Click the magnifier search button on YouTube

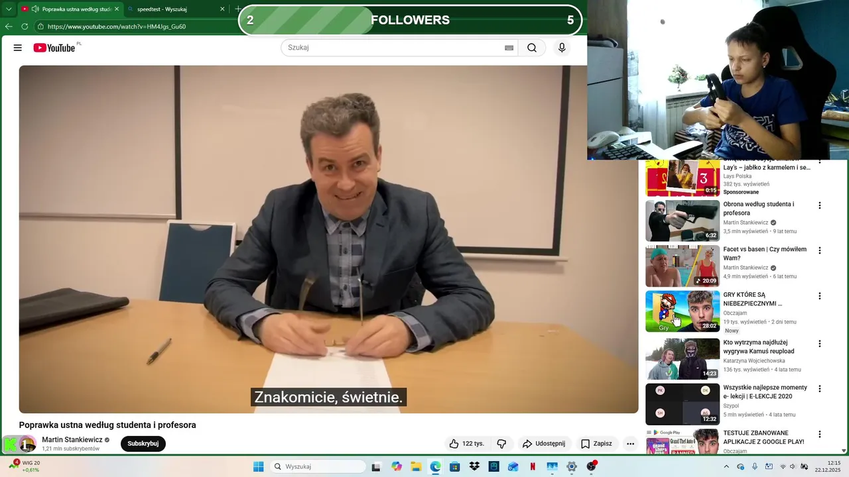pos(532,48)
